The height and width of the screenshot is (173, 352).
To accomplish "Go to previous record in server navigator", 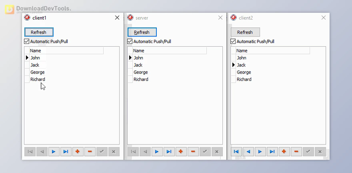I will pos(145,151).
